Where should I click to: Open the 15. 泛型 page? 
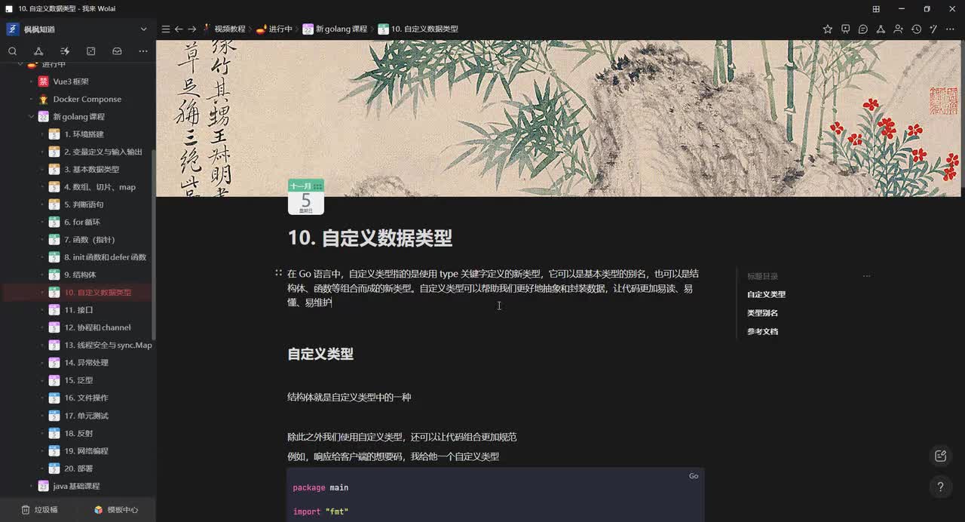pyautogui.click(x=78, y=380)
